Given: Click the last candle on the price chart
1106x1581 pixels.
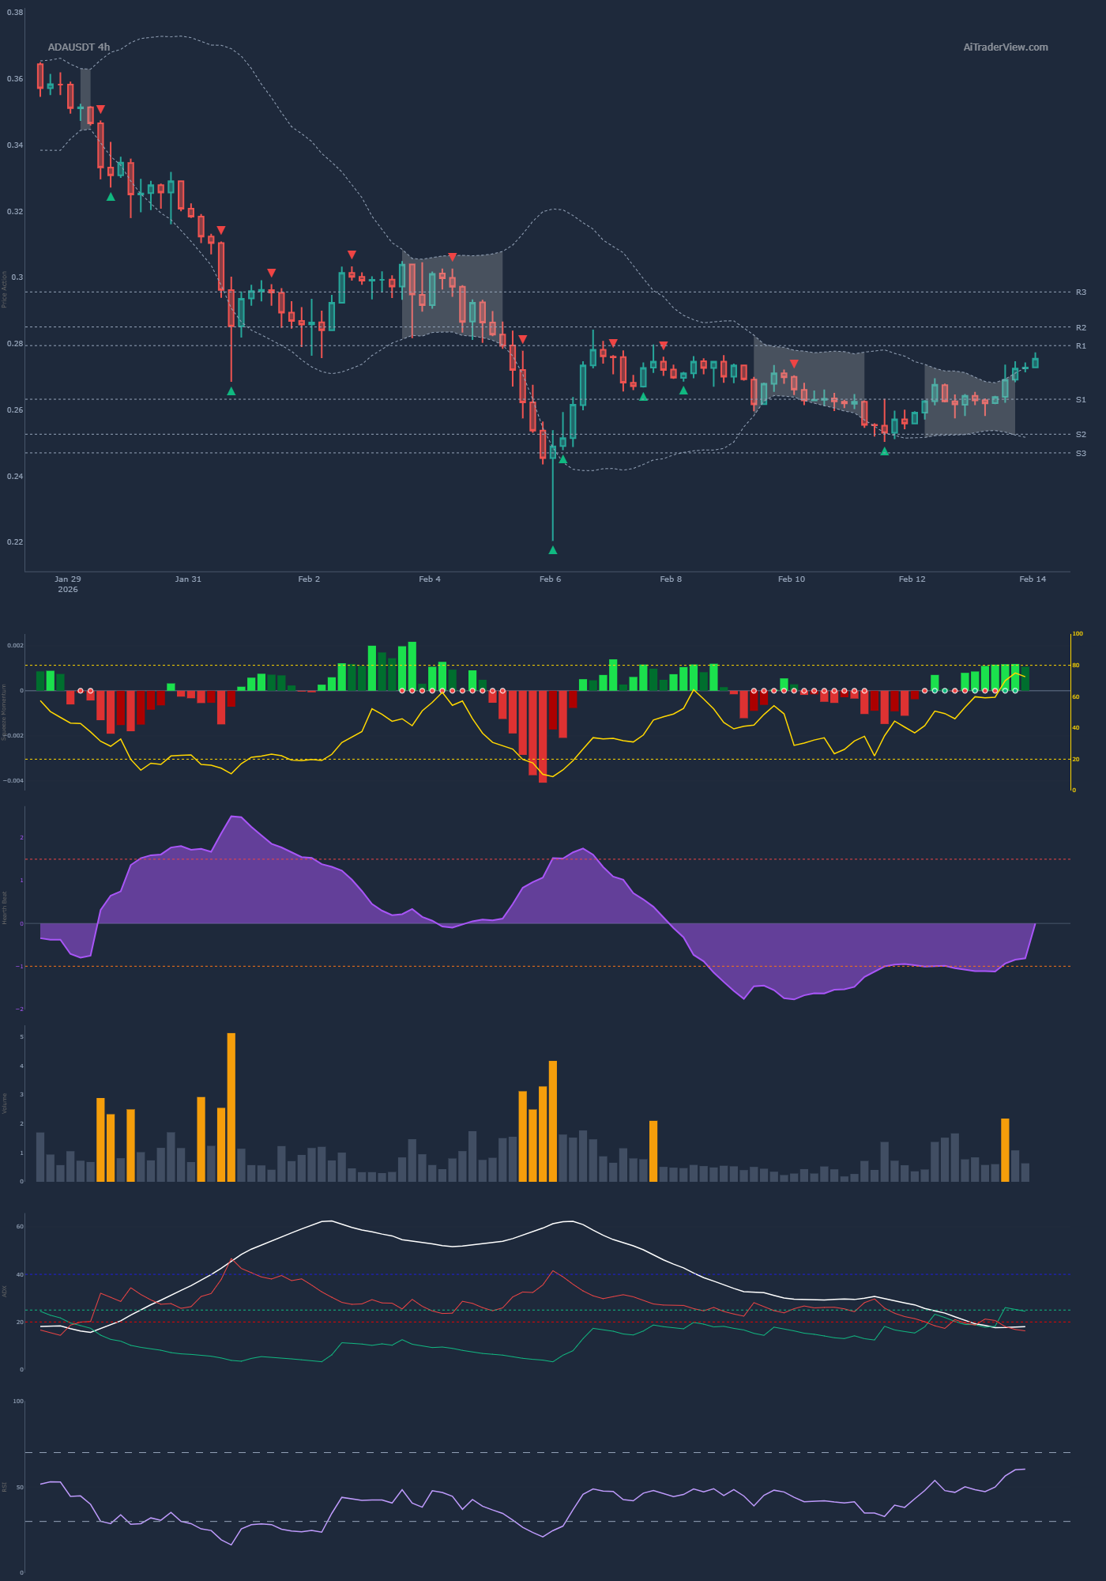Looking at the screenshot, I should coord(1035,362).
